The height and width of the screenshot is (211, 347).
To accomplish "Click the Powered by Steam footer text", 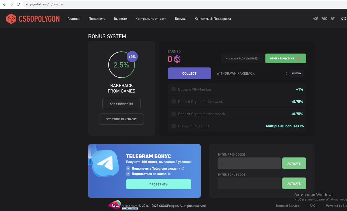I will coord(336,206).
